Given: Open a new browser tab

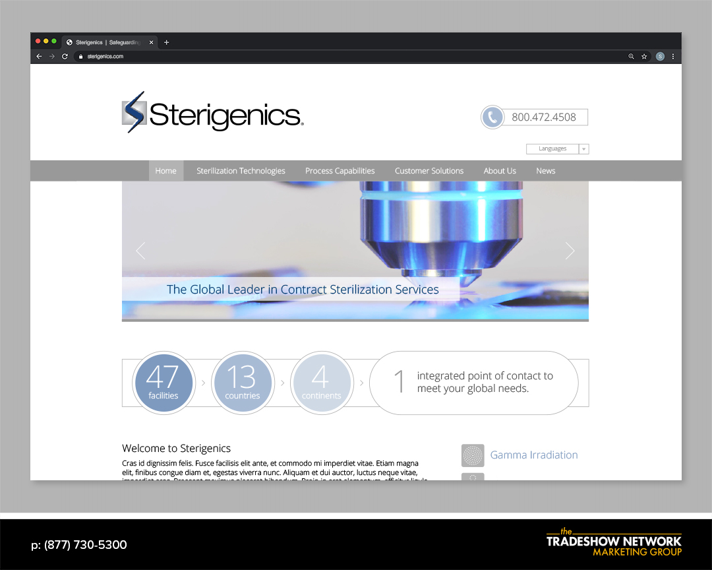Looking at the screenshot, I should click(167, 42).
